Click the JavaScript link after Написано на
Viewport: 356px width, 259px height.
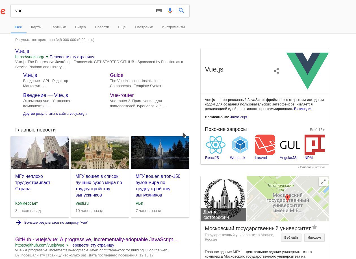point(238,117)
